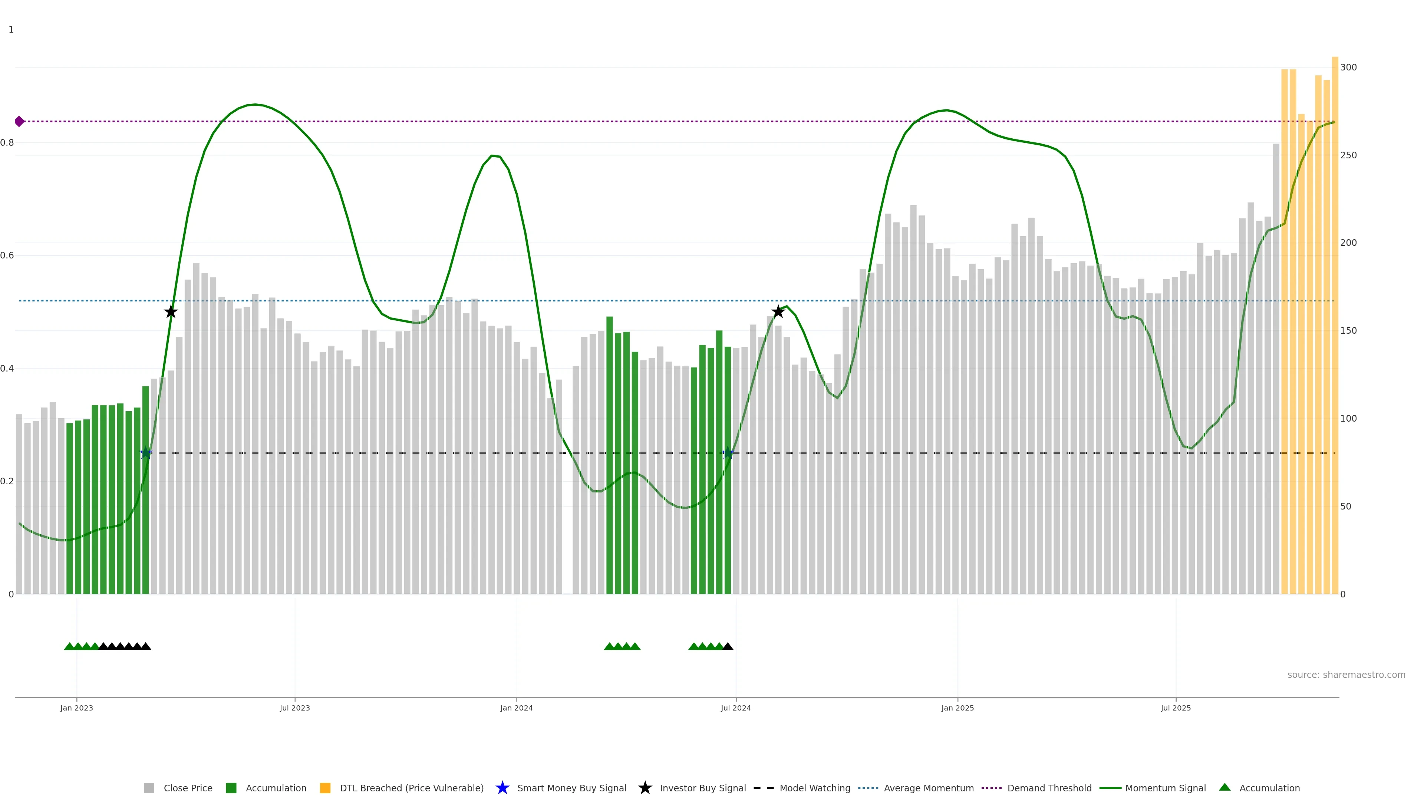Click black star marker near March 2023
The width and height of the screenshot is (1424, 801).
pyautogui.click(x=171, y=312)
